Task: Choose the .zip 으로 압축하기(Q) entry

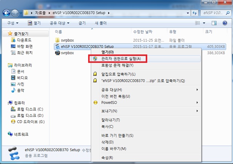Action: [x=146, y=80]
